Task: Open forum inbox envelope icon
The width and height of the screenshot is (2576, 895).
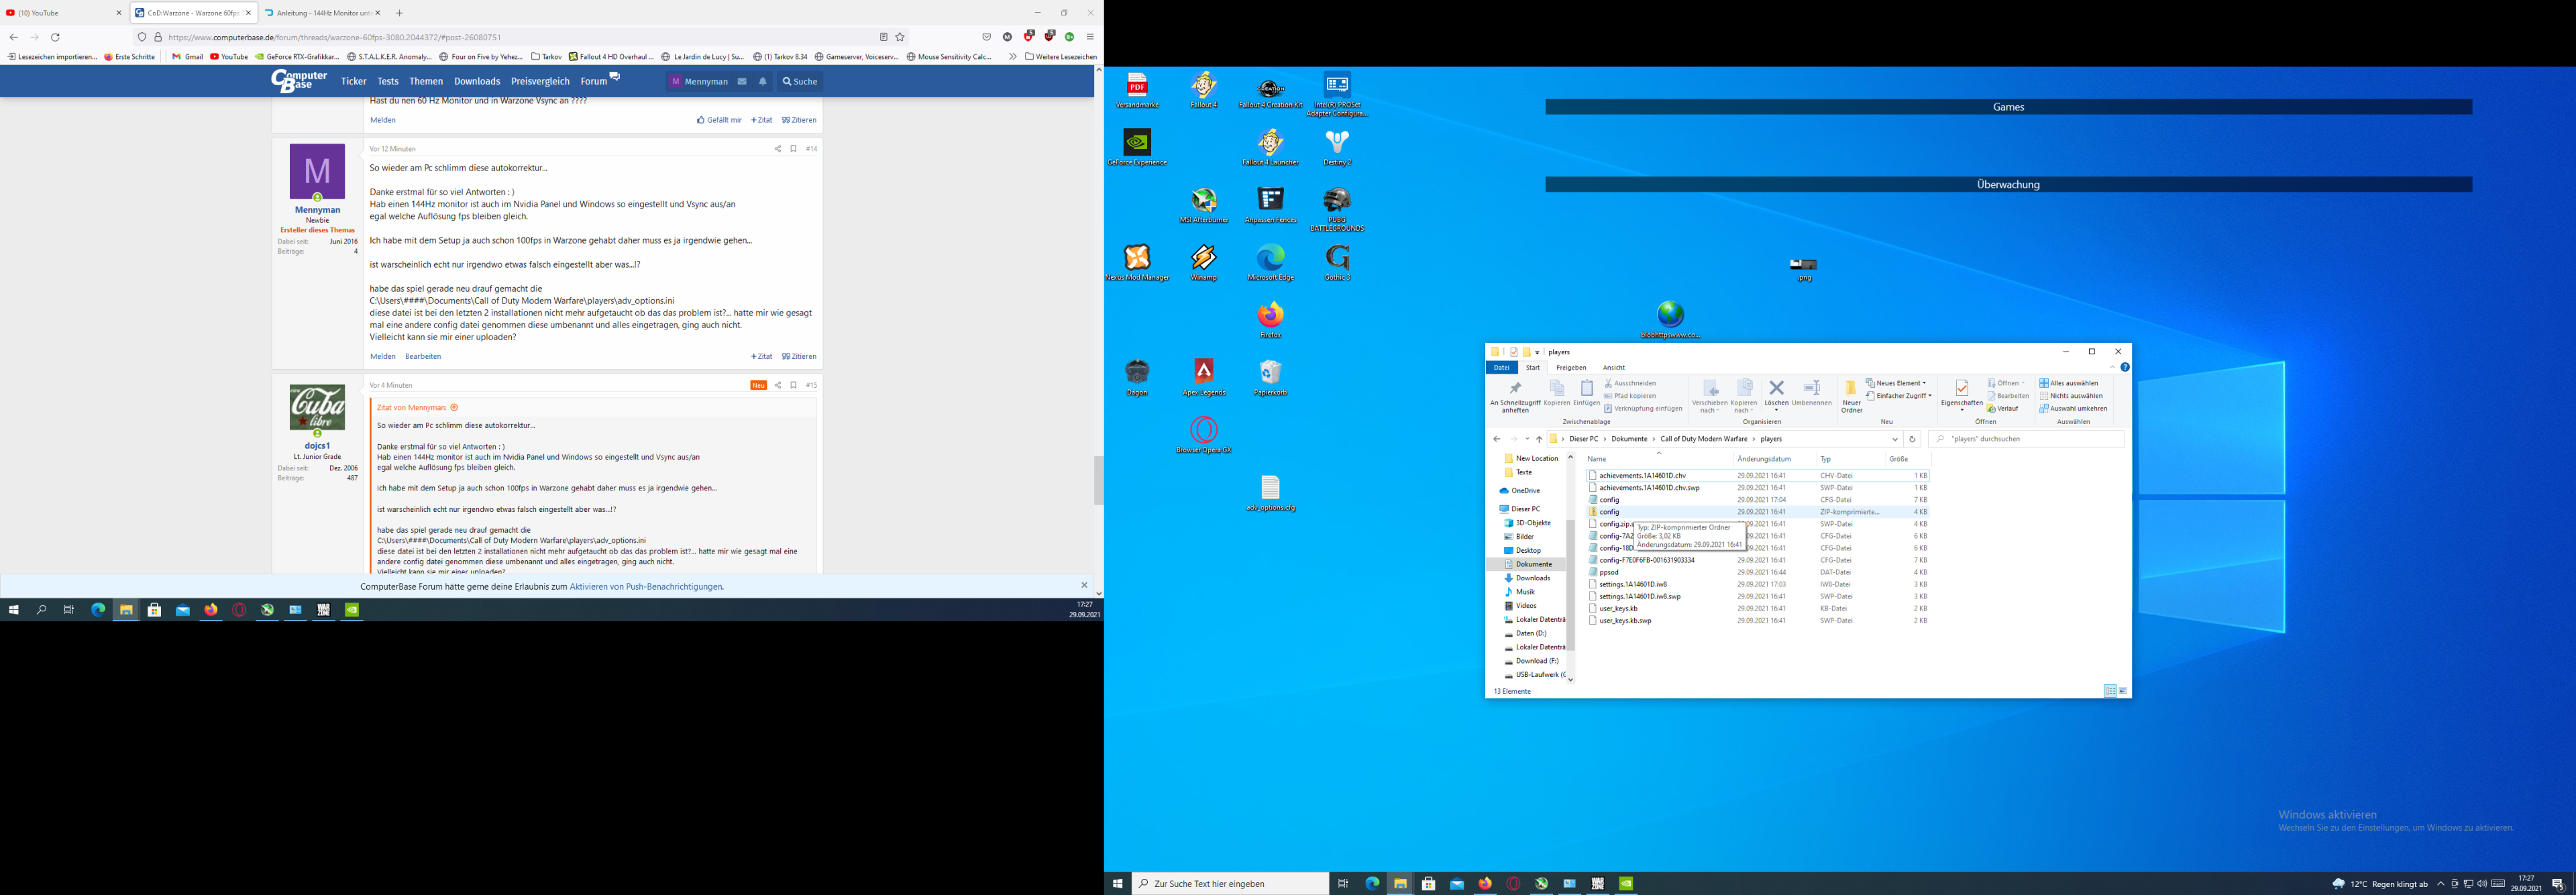Action: 742,82
